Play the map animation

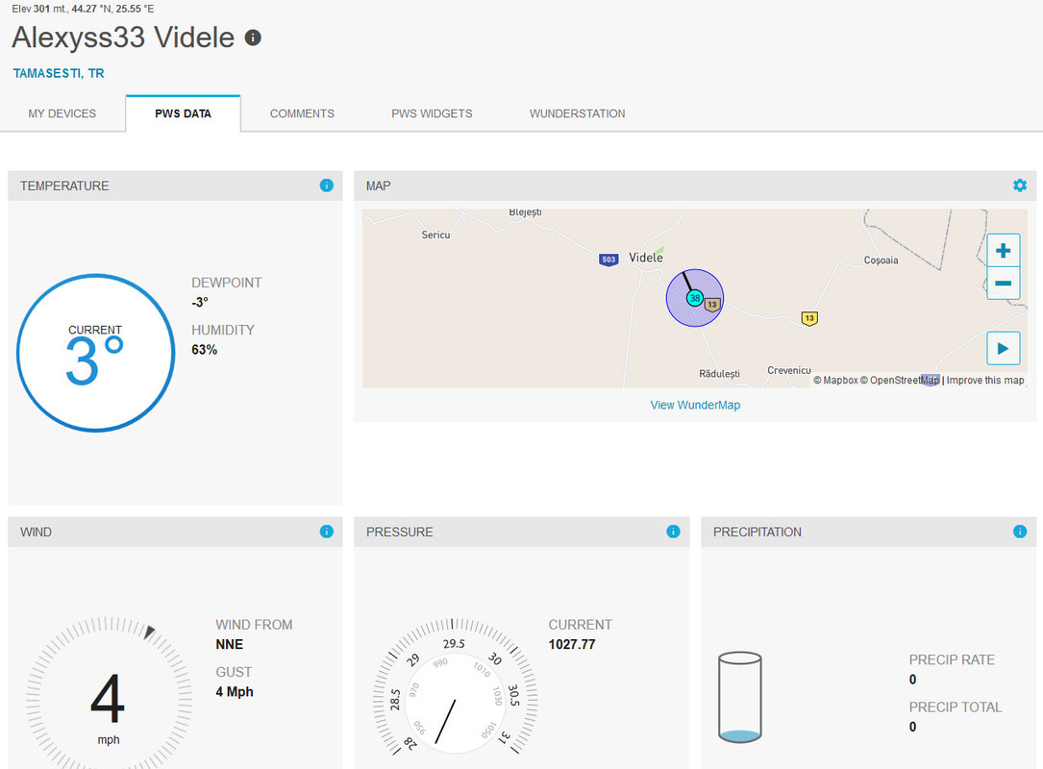[x=1003, y=348]
